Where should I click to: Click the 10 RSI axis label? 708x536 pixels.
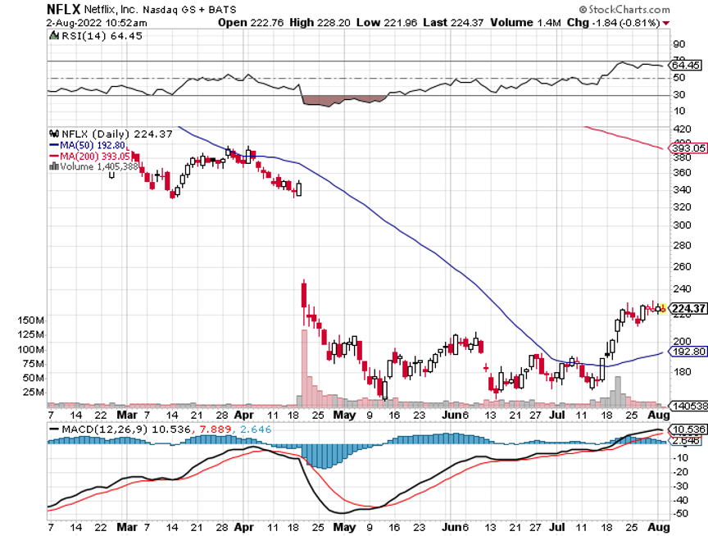pos(678,111)
